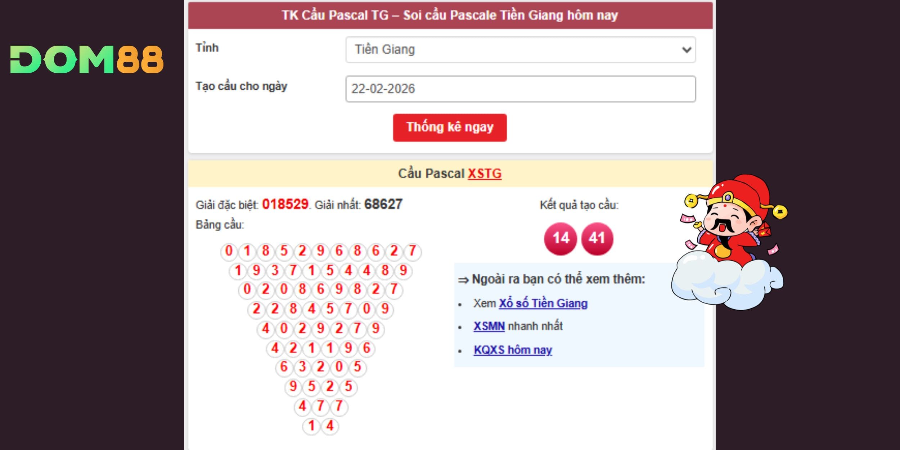Select the result ball number 41
The width and height of the screenshot is (900, 450).
click(597, 238)
